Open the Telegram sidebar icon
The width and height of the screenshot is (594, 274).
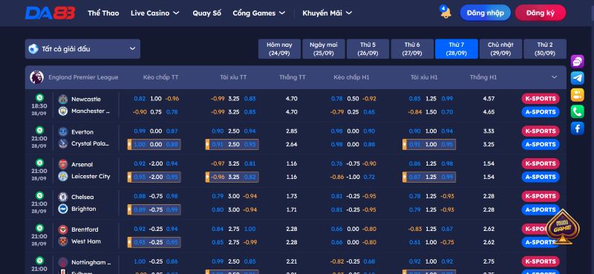[578, 78]
